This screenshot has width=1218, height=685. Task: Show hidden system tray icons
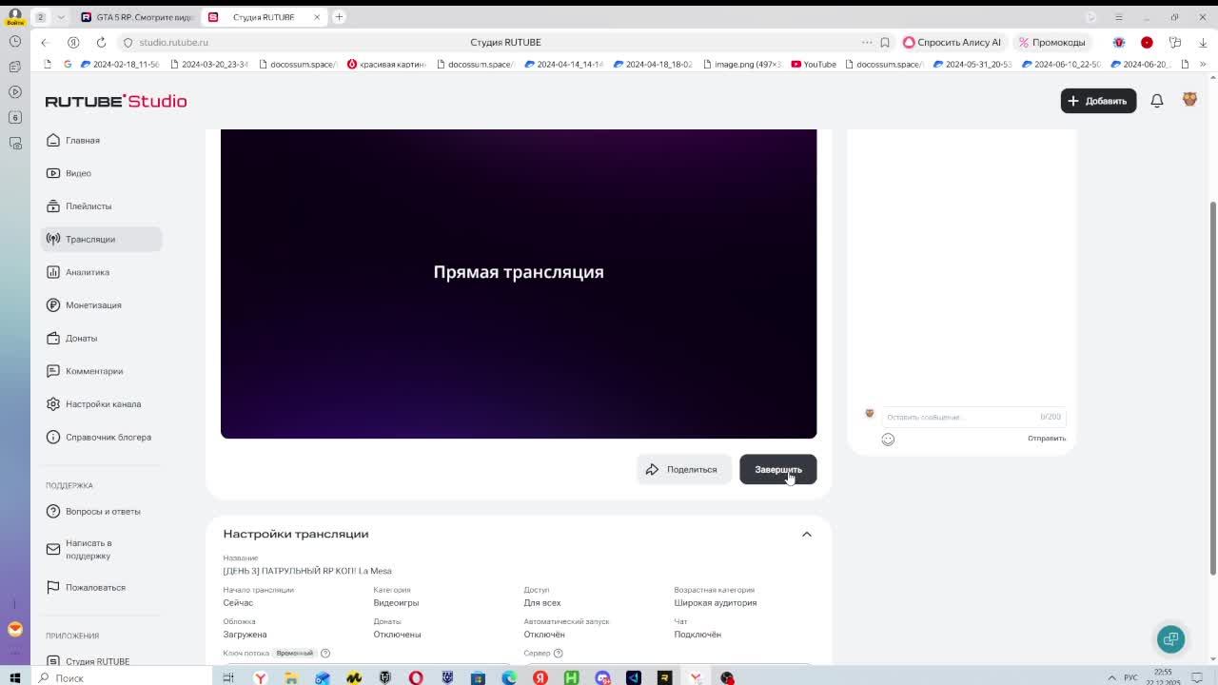point(1111,677)
